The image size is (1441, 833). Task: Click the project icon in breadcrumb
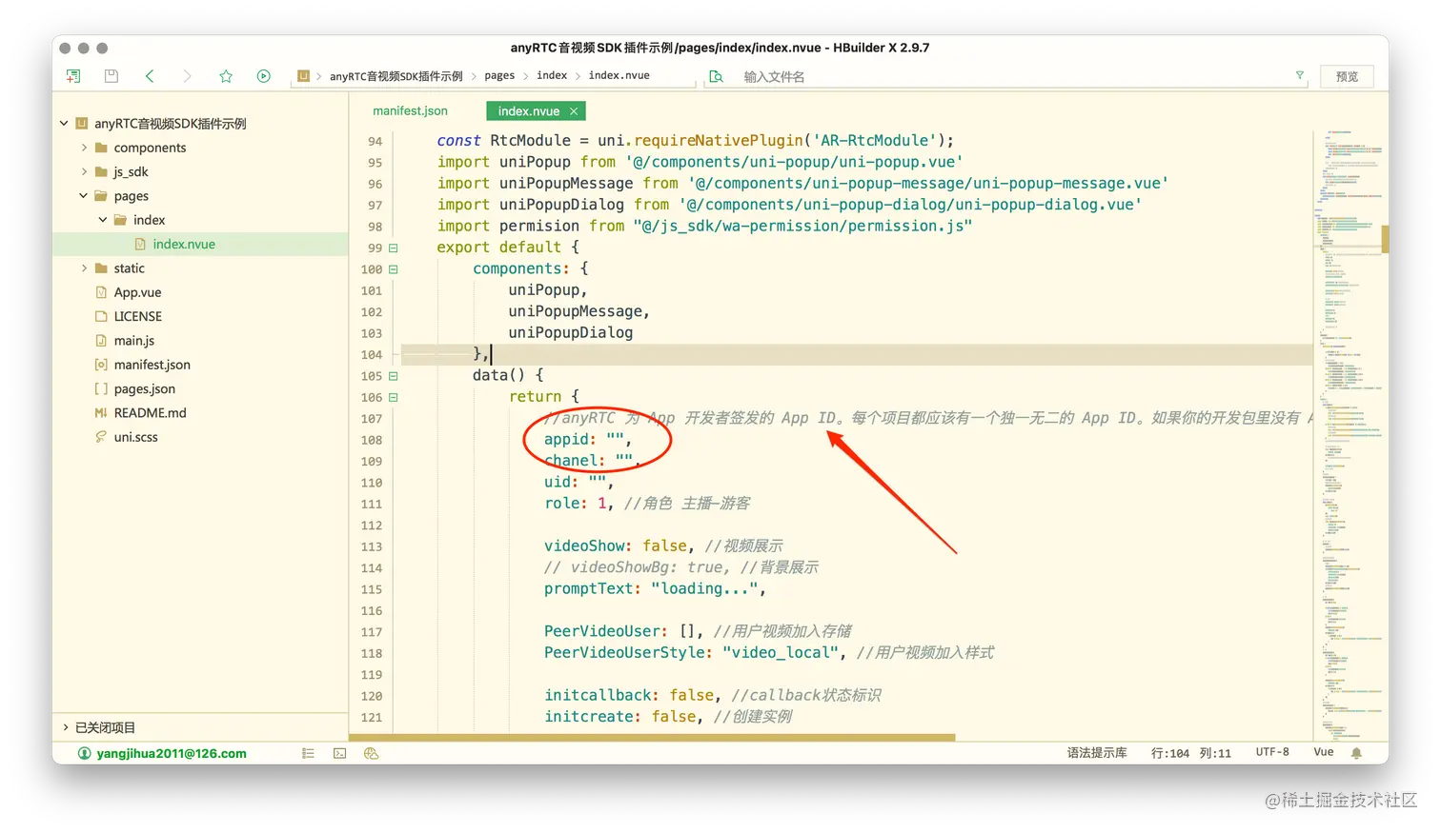[303, 76]
